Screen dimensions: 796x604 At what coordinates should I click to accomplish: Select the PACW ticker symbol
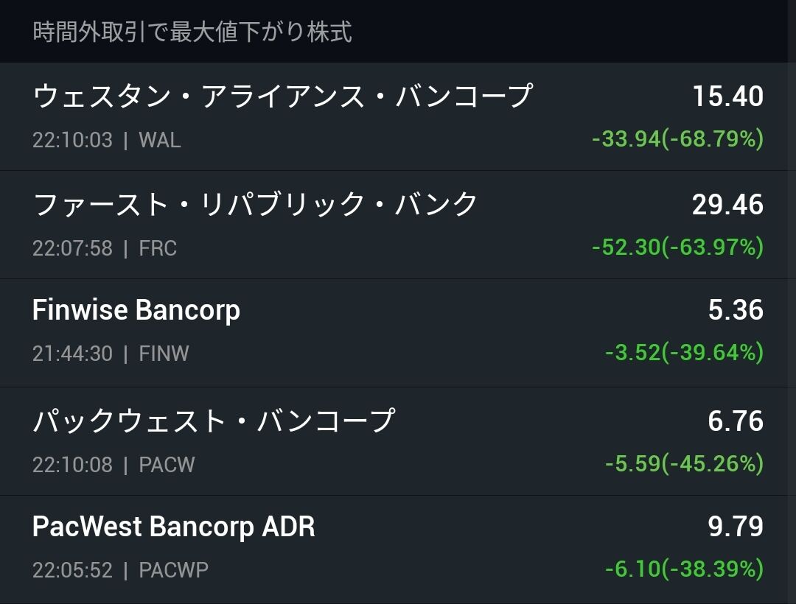(167, 465)
